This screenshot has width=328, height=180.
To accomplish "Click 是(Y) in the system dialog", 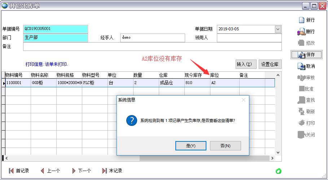I will [191, 146].
